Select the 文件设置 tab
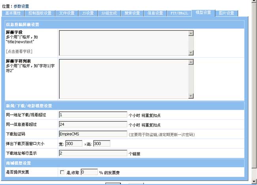 click(x=66, y=13)
